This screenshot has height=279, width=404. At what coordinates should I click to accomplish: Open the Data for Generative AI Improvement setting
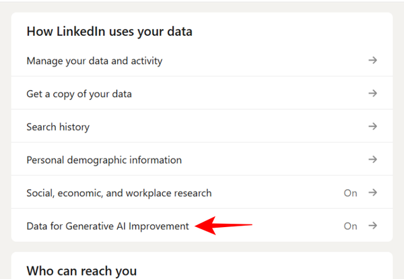[108, 226]
